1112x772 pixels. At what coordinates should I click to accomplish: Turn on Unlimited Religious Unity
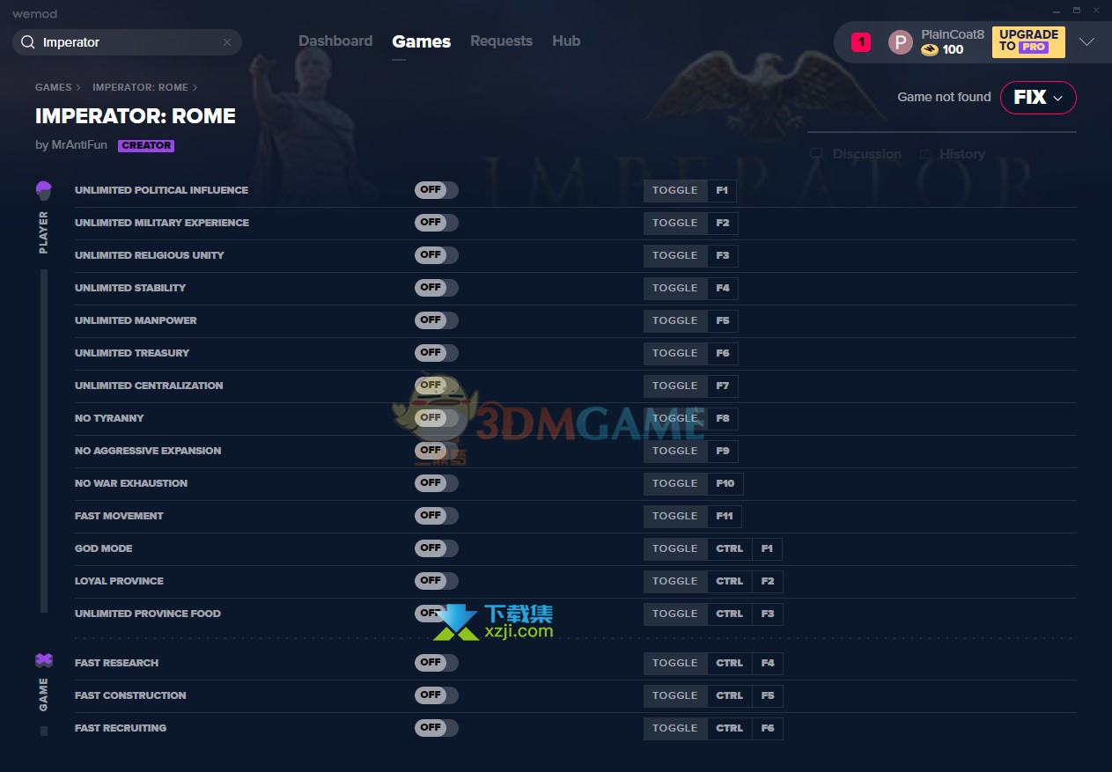coord(437,255)
